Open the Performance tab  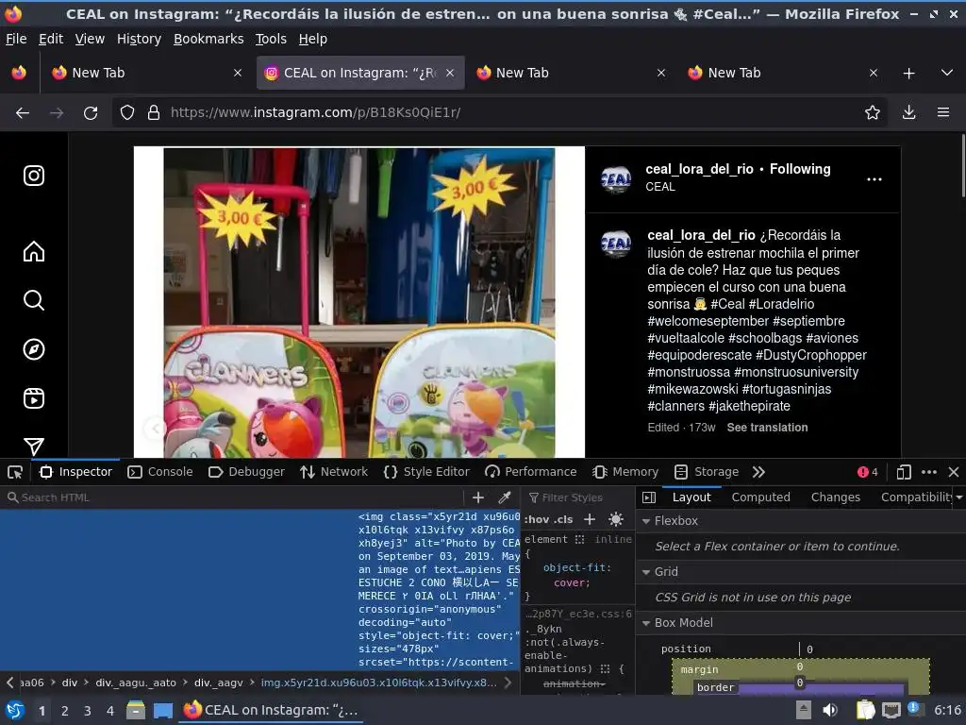pyautogui.click(x=531, y=472)
